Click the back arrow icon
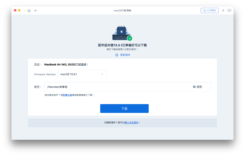 tap(36, 10)
